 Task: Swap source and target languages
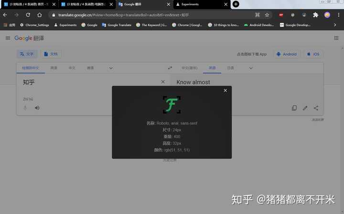pyautogui.click(x=170, y=68)
